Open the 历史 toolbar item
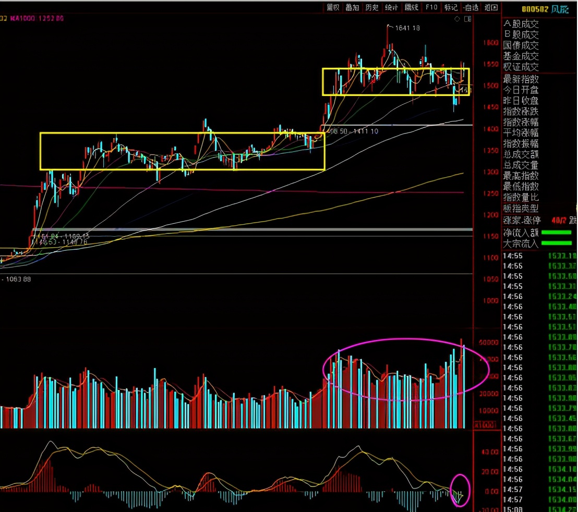This screenshot has height=512, width=578. click(372, 7)
